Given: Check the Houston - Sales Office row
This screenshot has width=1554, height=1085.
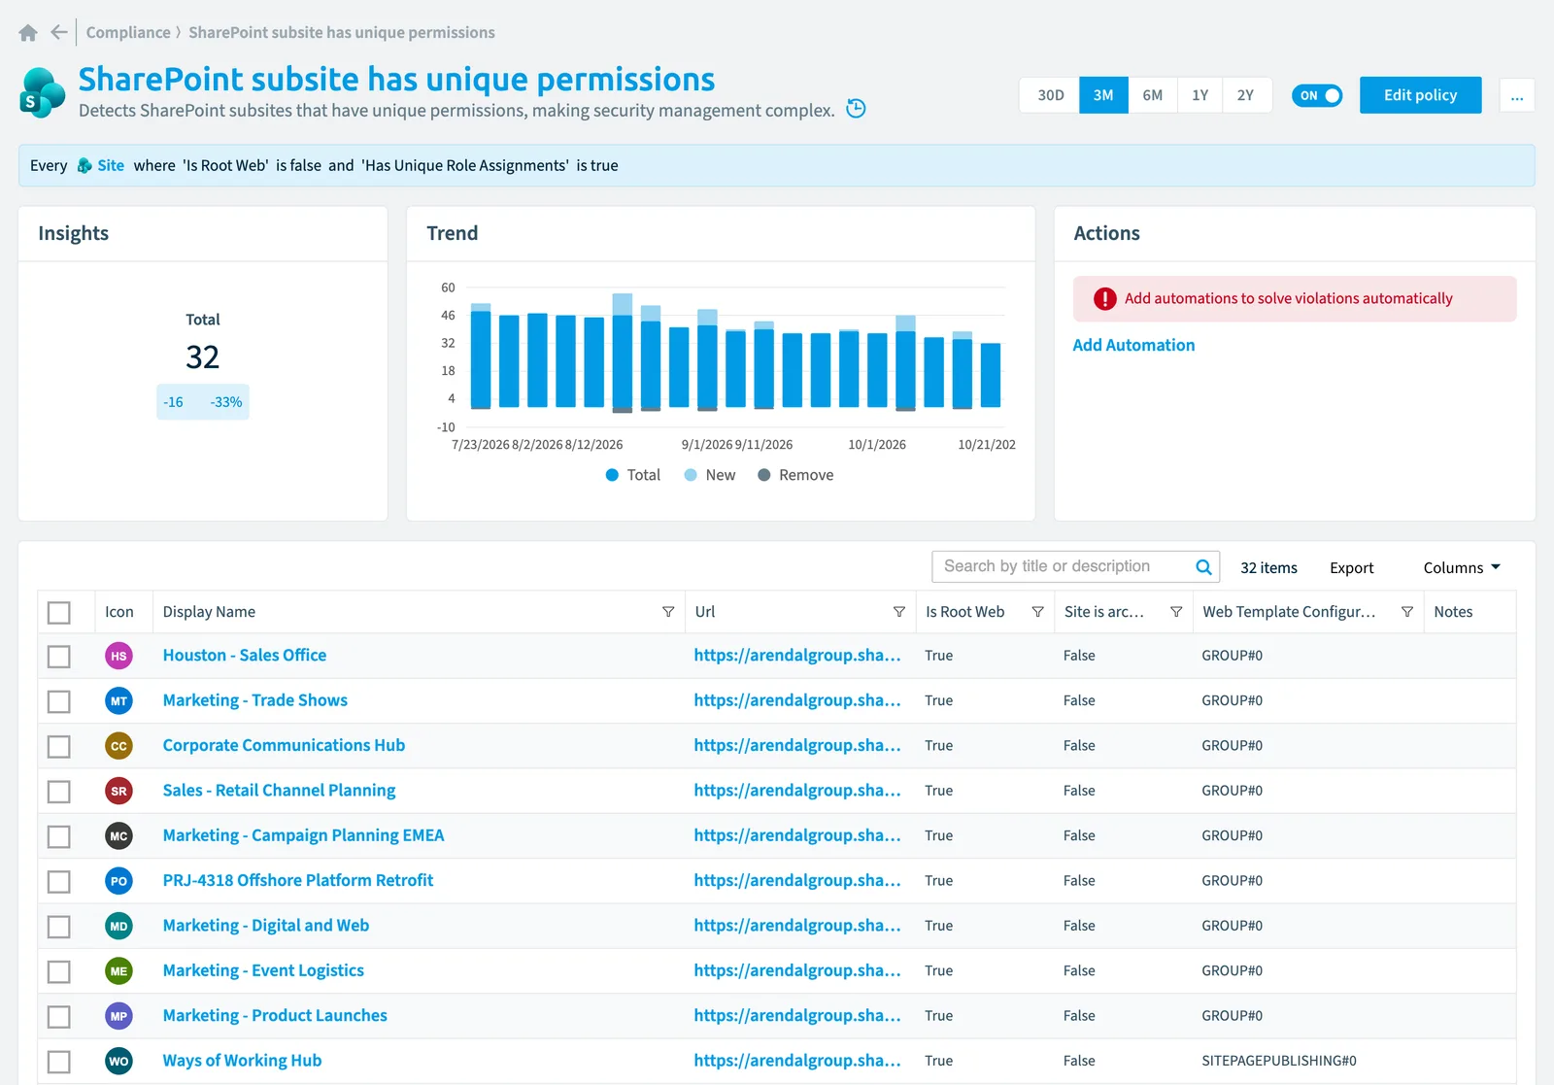Looking at the screenshot, I should [x=59, y=657].
